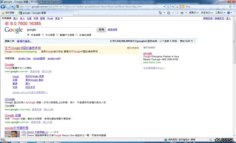
Task: Run Bing search with magnifier icon
Action: point(230,7)
